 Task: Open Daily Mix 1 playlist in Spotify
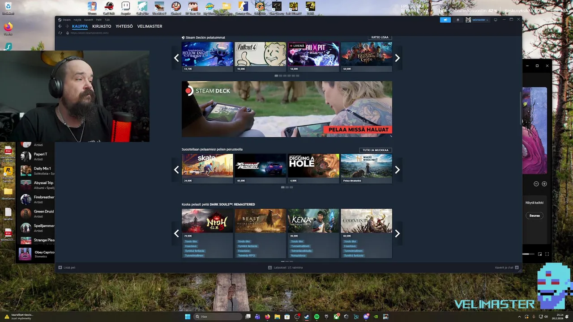pos(38,170)
